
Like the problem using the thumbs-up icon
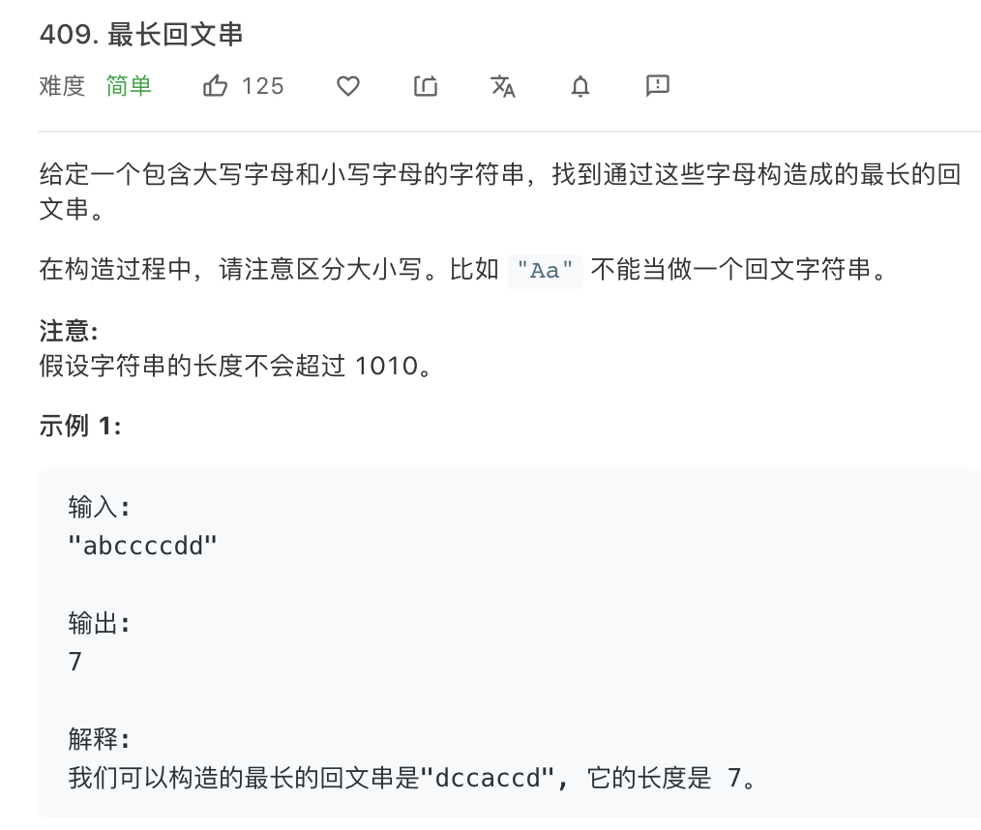coord(215,85)
